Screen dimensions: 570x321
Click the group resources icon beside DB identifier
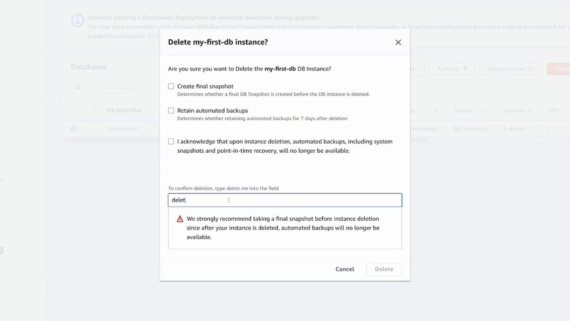(x=94, y=111)
